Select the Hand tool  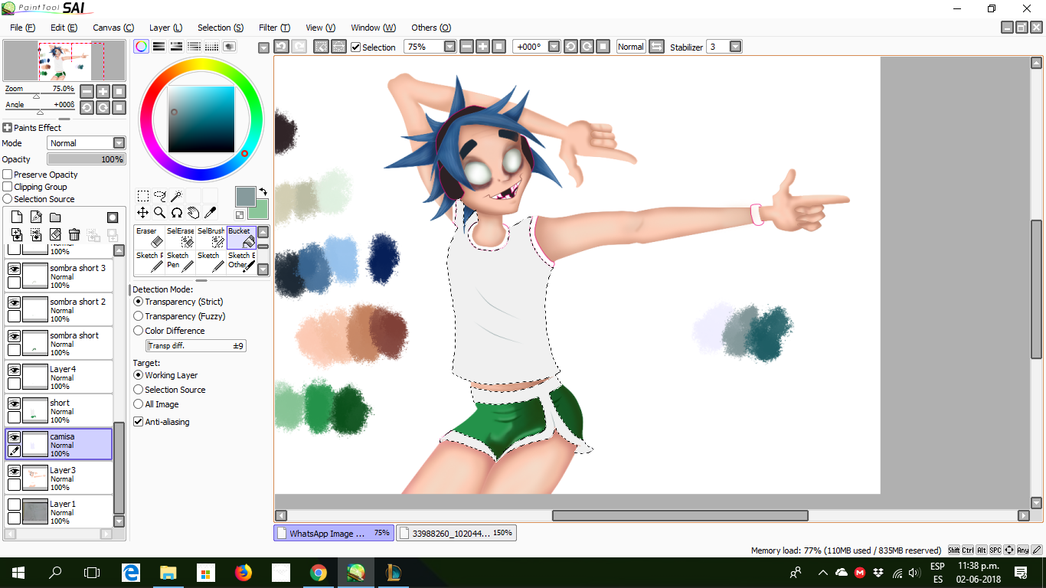pyautogui.click(x=193, y=213)
